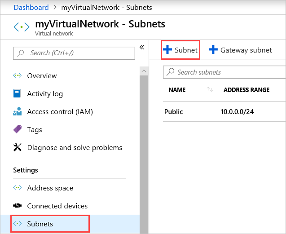This screenshot has height=234, width=286.
Task: Click the Overview menu icon
Action: [x=18, y=75]
